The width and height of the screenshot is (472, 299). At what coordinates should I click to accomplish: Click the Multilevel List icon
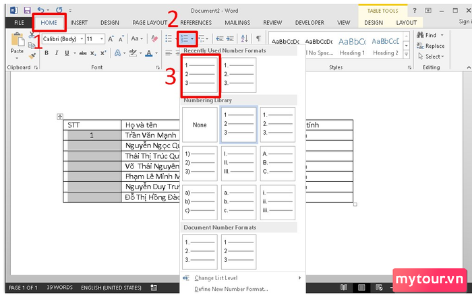(x=202, y=39)
